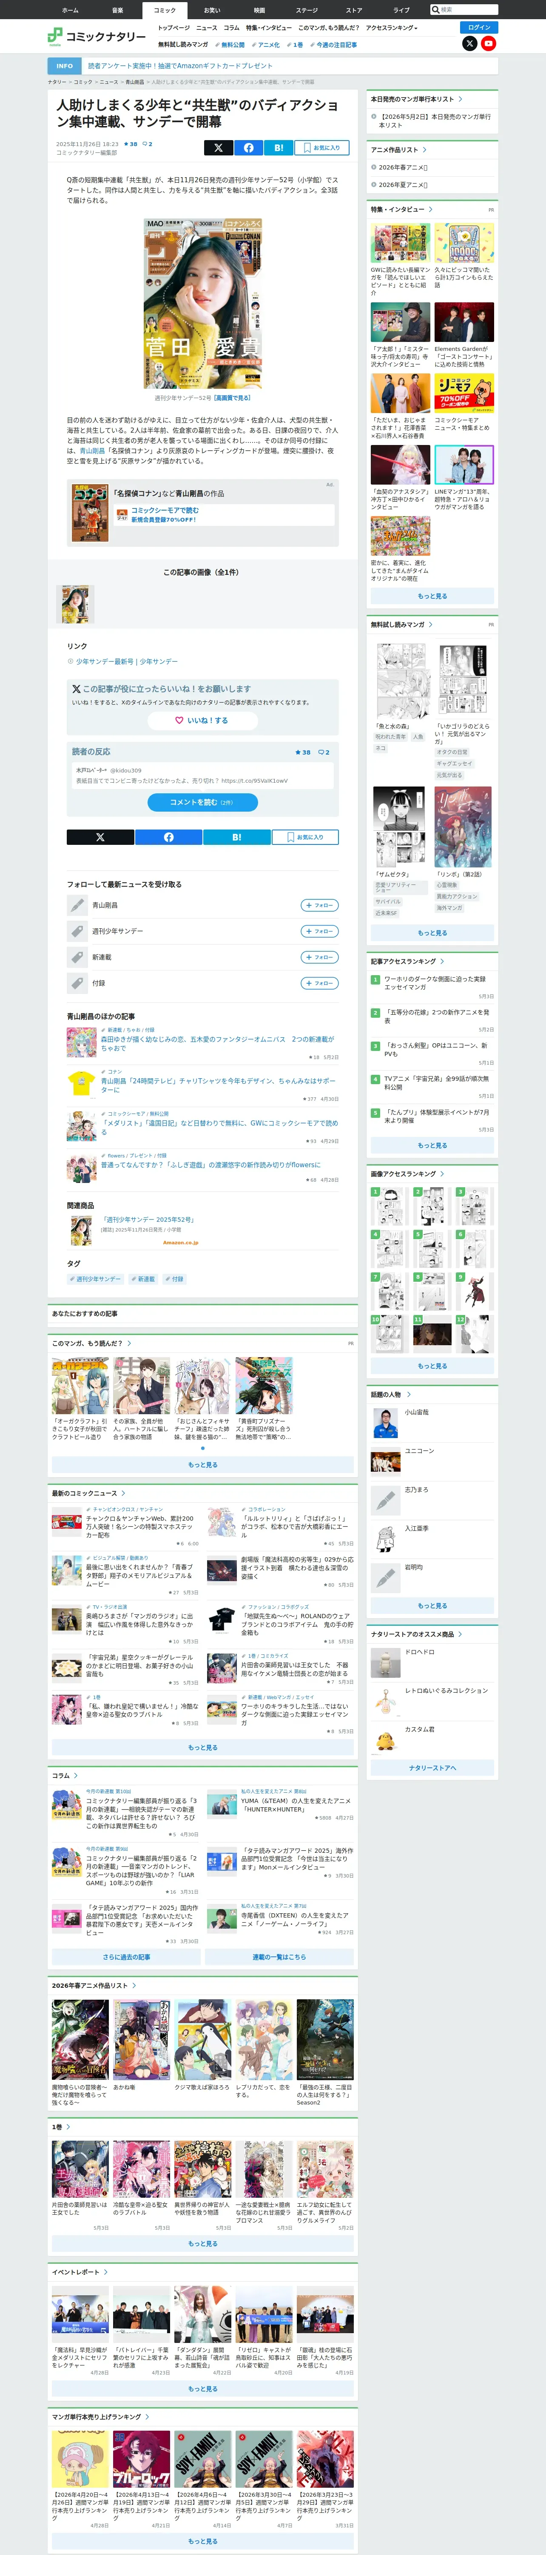The image size is (546, 2555).
Task: Click the いいね！する like button
Action: coord(202,721)
